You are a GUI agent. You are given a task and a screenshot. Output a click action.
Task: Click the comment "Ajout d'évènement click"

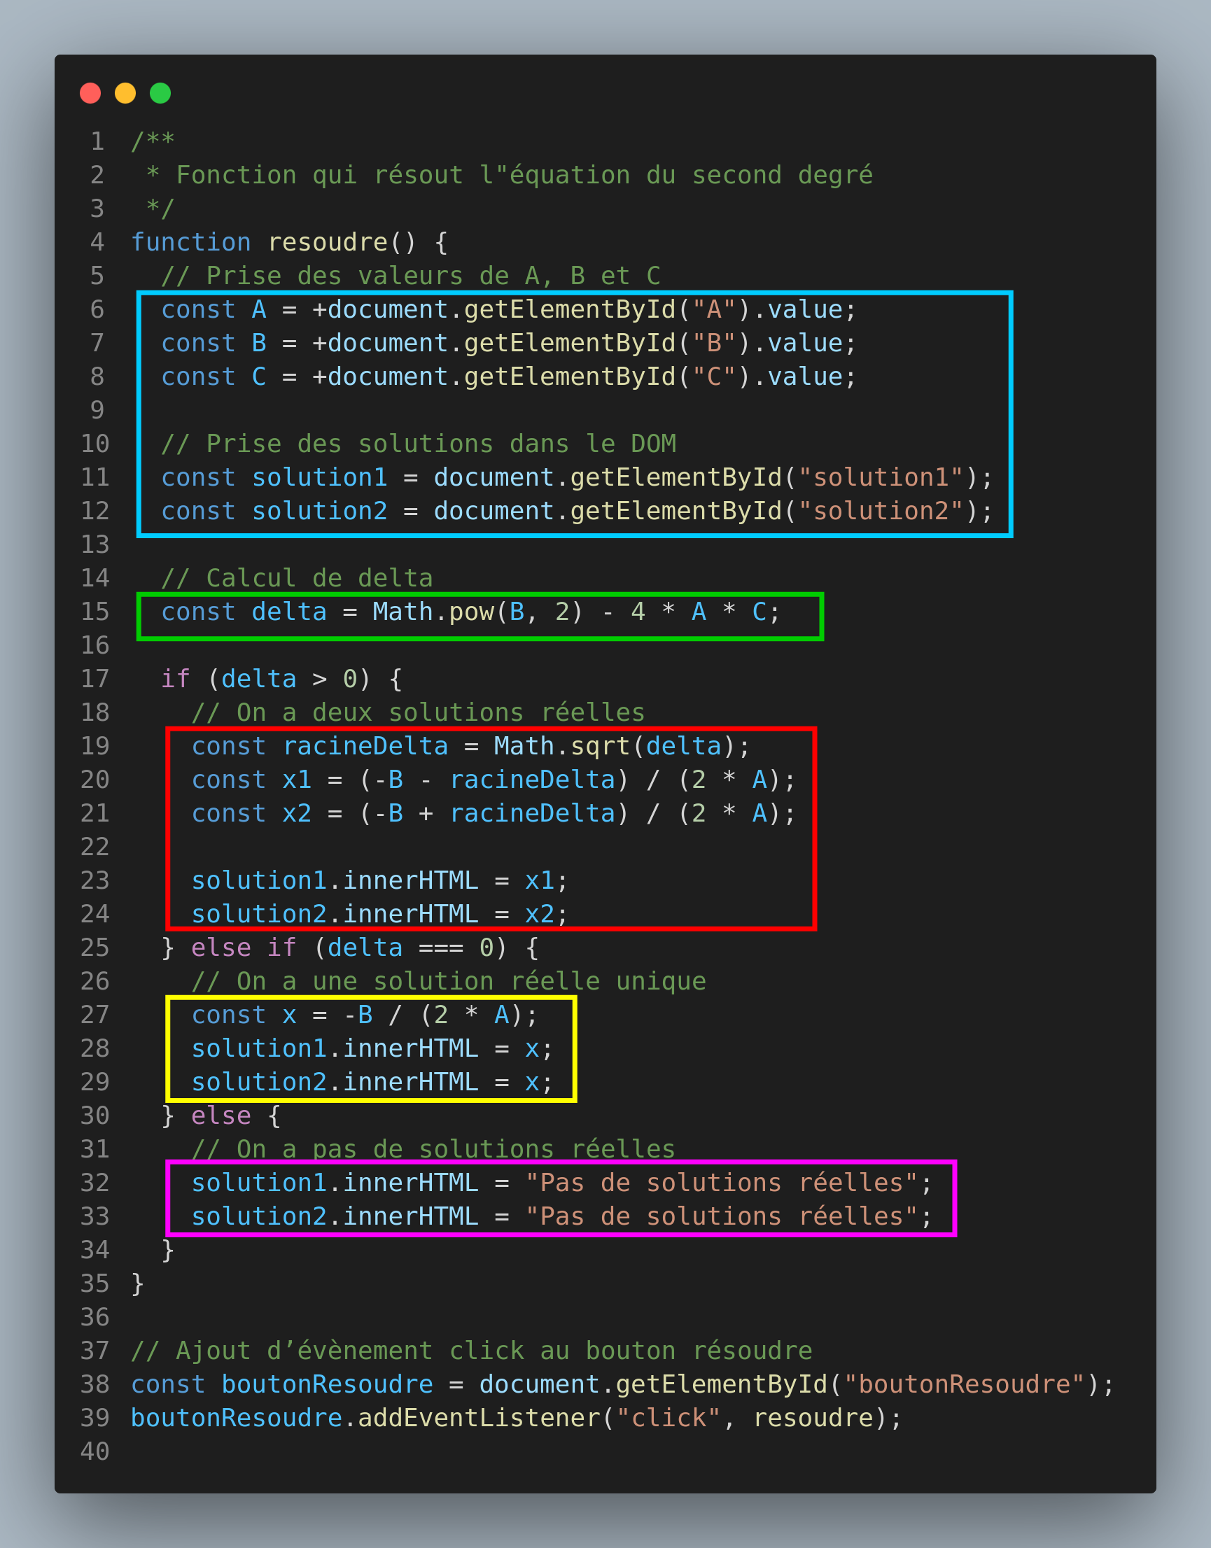pyautogui.click(x=472, y=1351)
